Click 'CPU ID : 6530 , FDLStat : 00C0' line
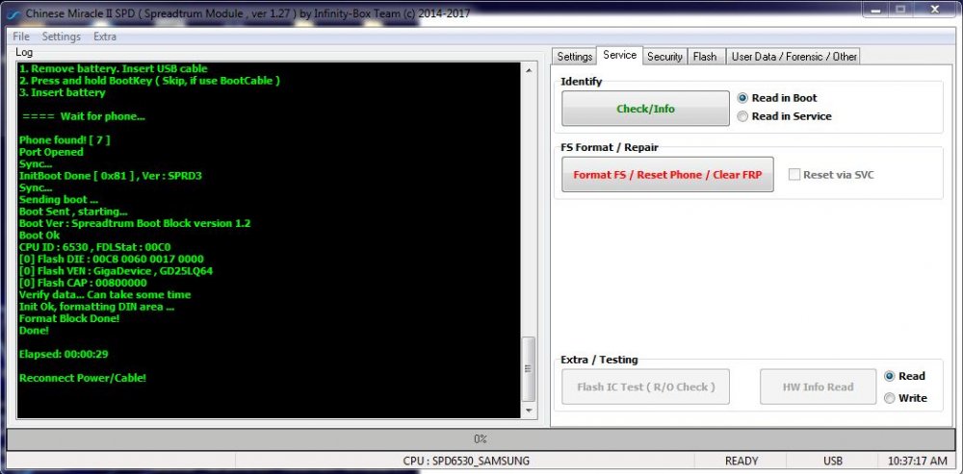Viewport: 963px width, 474px height. (95, 247)
